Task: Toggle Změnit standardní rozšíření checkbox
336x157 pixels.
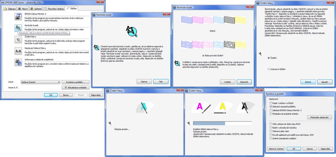Action: (x=271, y=139)
